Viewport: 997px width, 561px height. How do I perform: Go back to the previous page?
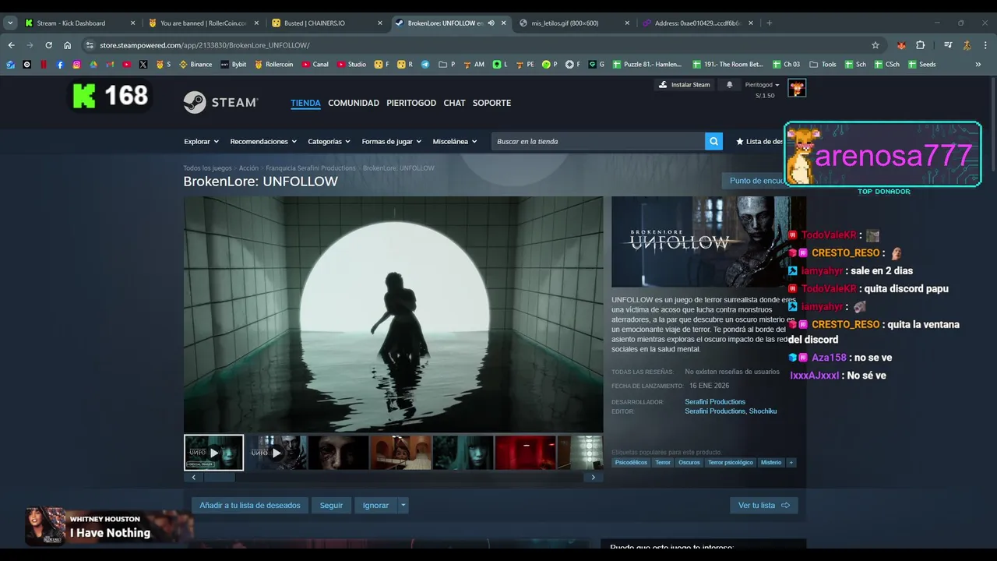coord(11,45)
